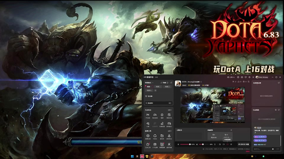This screenshot has width=284, height=159.
Task: Open settings gear in bottom control bar
Action: 231,144
